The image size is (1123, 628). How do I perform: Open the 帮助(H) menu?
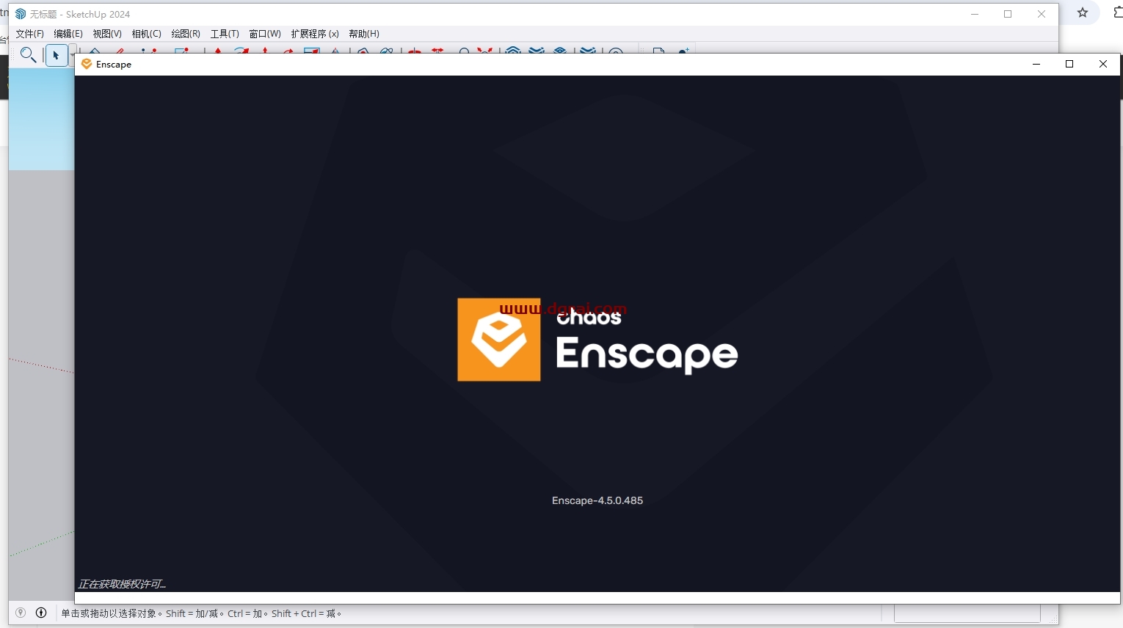point(364,34)
